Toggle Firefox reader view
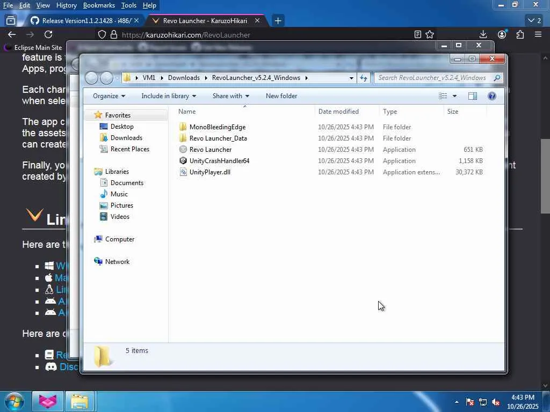This screenshot has height=412, width=550. [417, 34]
